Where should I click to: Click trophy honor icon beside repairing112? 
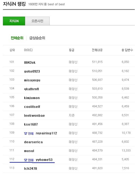[x=26, y=133]
